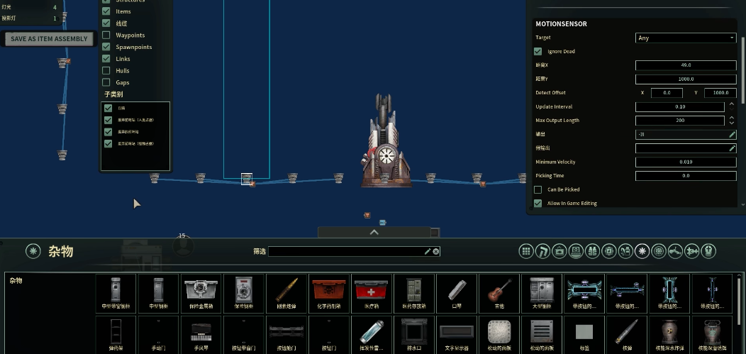Pick the manual door item 手动门

coord(158,335)
